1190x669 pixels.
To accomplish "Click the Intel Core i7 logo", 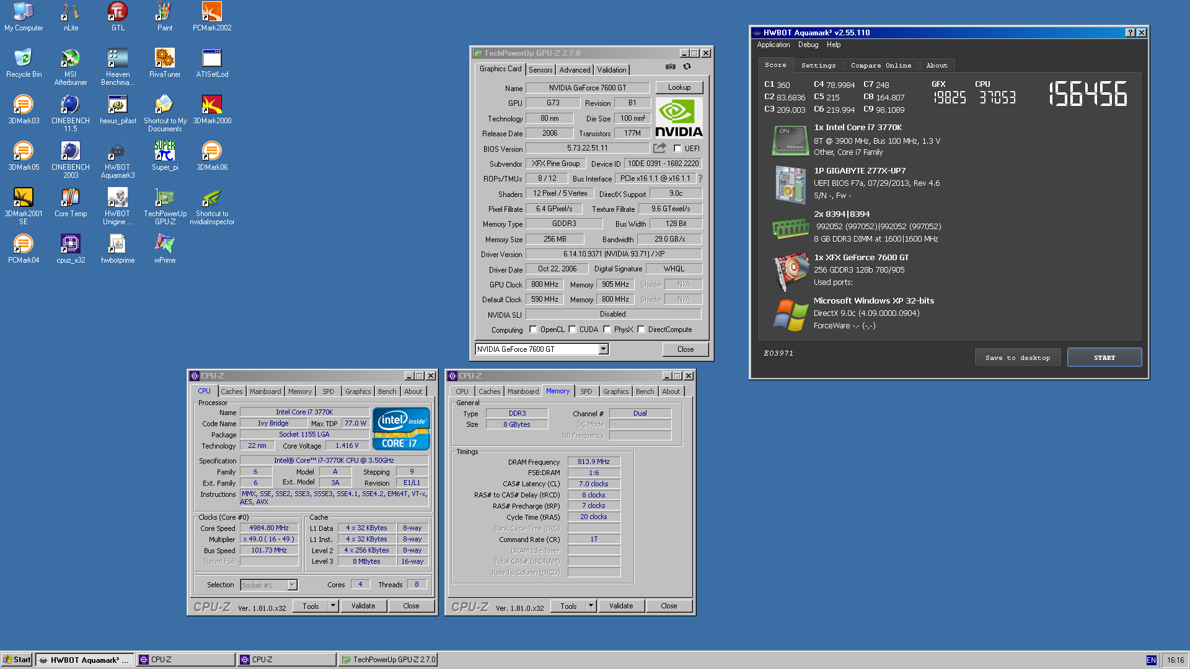I will pos(401,428).
